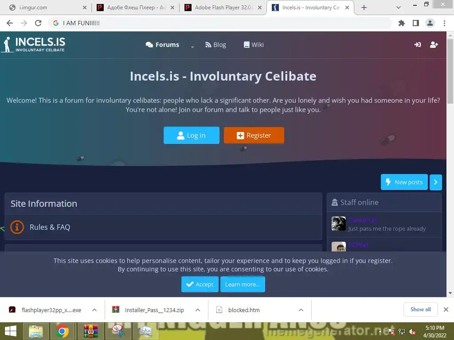Open the Wiki navigation link
Screen dimensions: 454x340
click(x=254, y=45)
